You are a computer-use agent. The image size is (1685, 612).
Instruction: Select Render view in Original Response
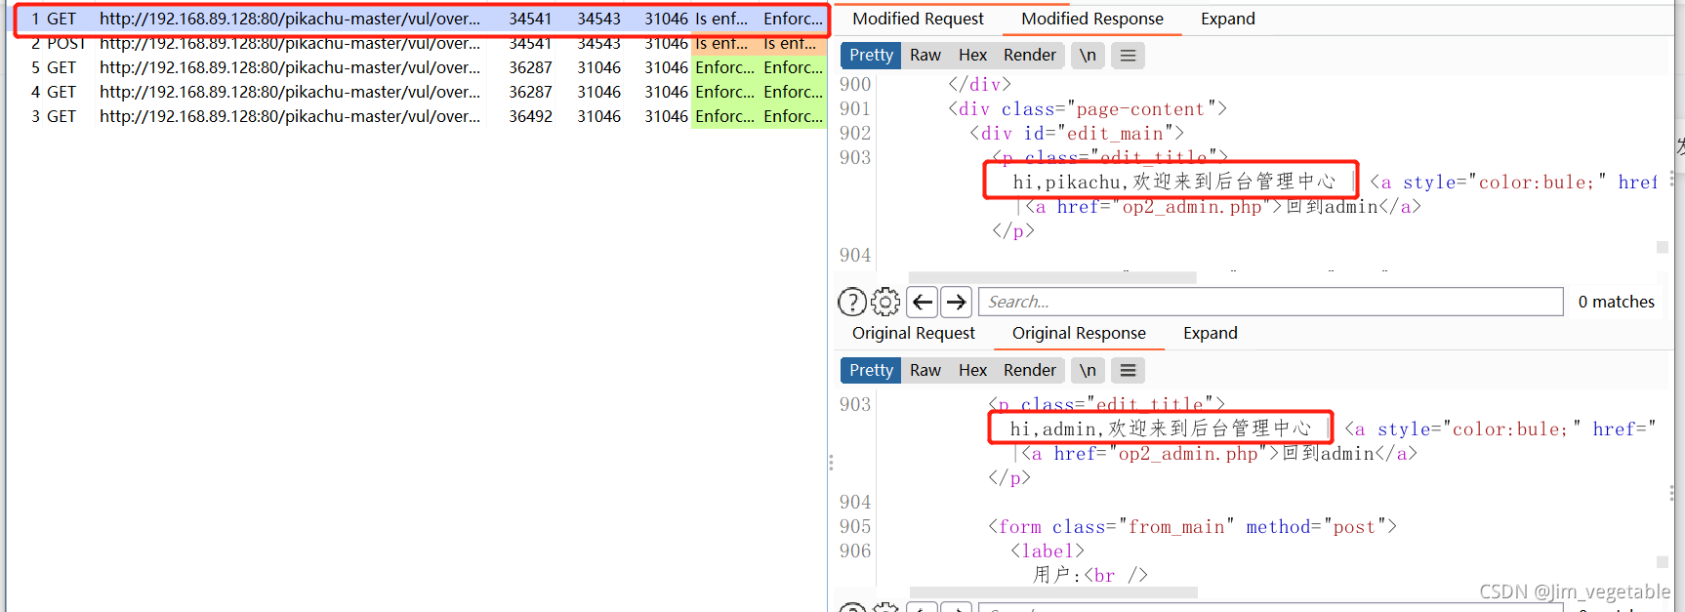click(x=1030, y=371)
